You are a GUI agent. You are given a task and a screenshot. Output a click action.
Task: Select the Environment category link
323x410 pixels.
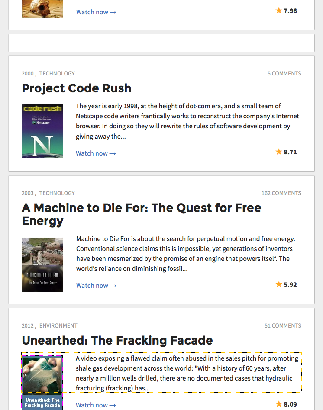coord(58,326)
